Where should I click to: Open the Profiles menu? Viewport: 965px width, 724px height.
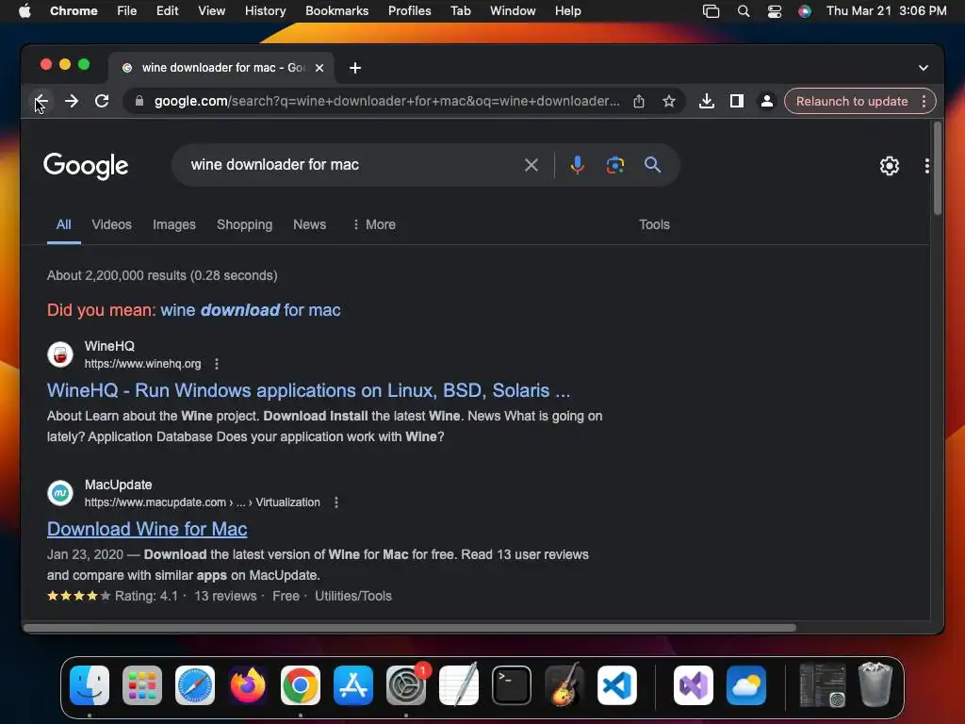(x=409, y=11)
